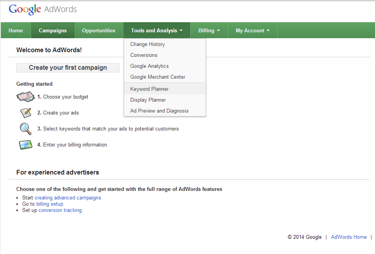Go to the Opportunities tab
The height and width of the screenshot is (254, 375).
pyautogui.click(x=98, y=30)
